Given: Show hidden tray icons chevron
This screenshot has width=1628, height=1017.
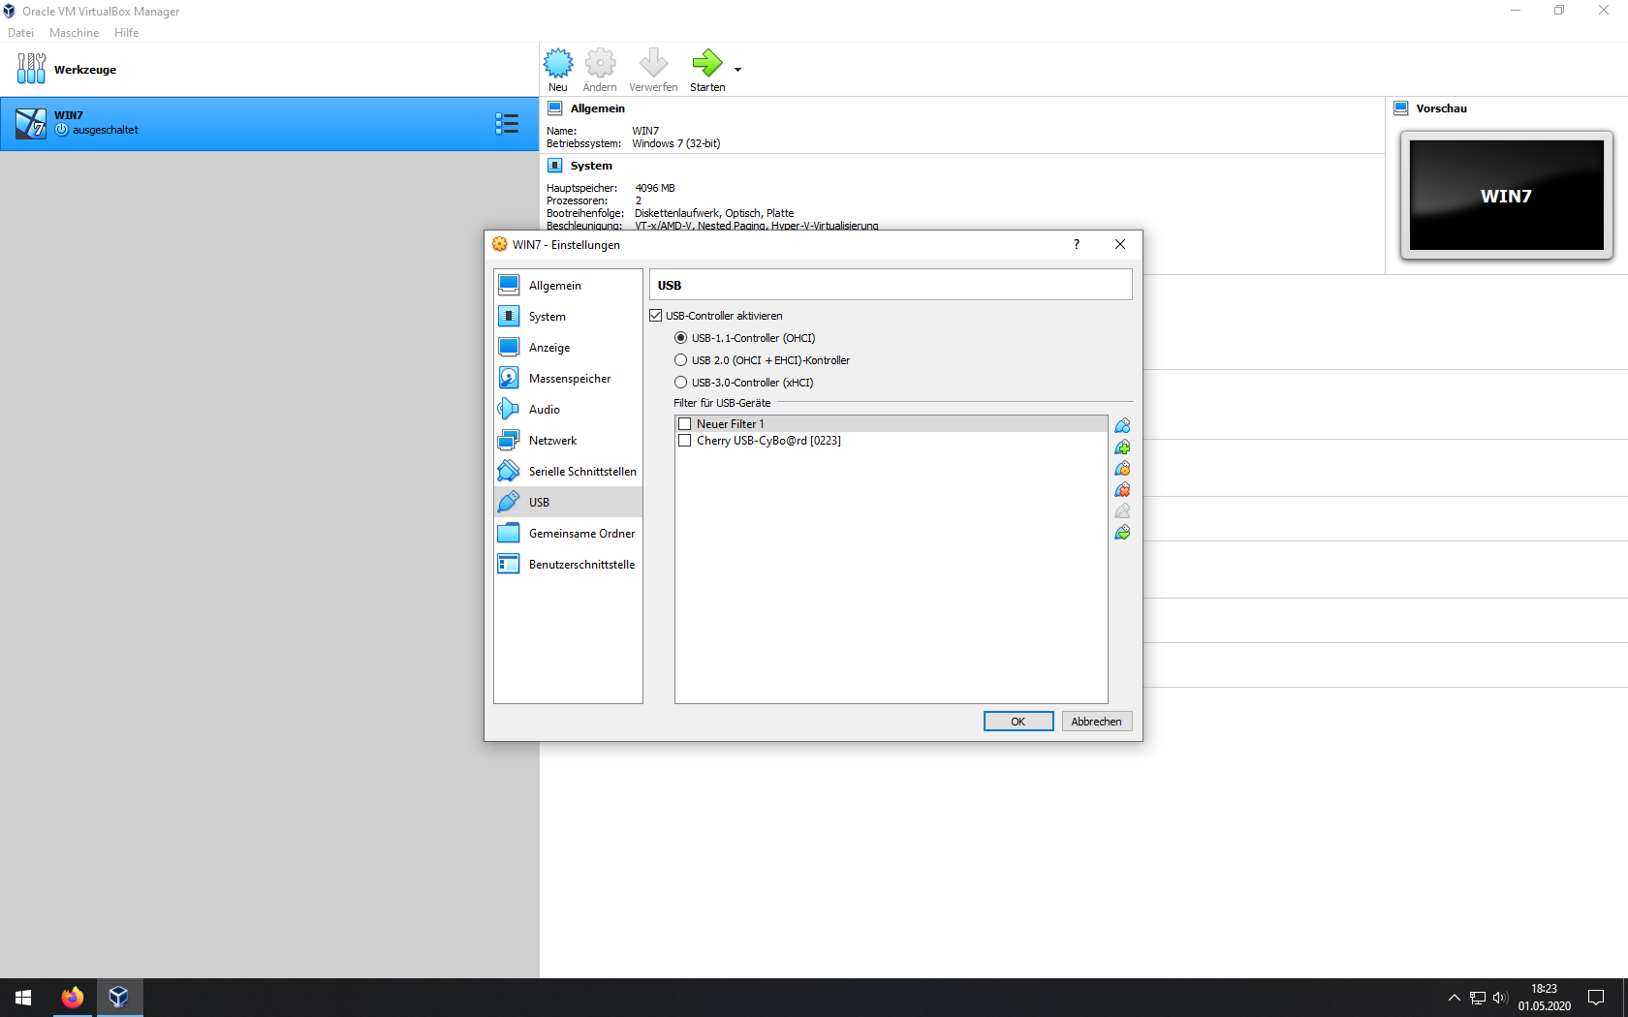Looking at the screenshot, I should point(1454,998).
